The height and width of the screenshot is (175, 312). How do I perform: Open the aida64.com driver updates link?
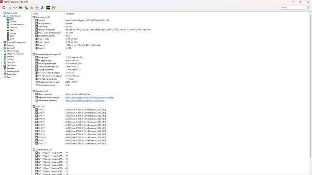click(85, 101)
